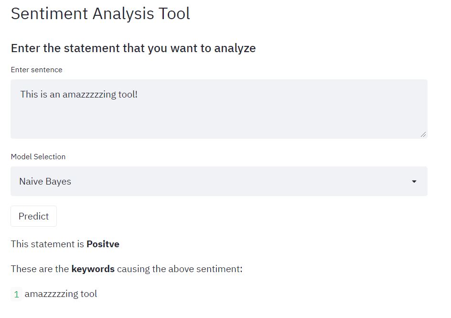Click the "amazzzzzing tool" keyword output
The width and height of the screenshot is (451, 318).
pyautogui.click(x=61, y=294)
